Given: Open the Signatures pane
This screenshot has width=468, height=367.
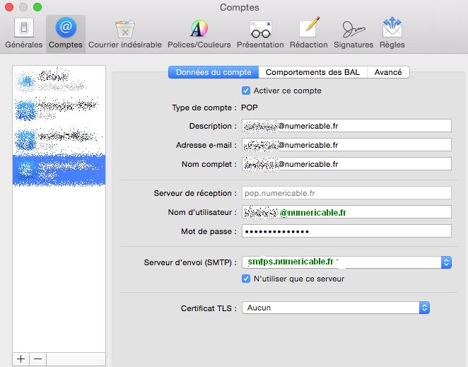Looking at the screenshot, I should click(353, 33).
